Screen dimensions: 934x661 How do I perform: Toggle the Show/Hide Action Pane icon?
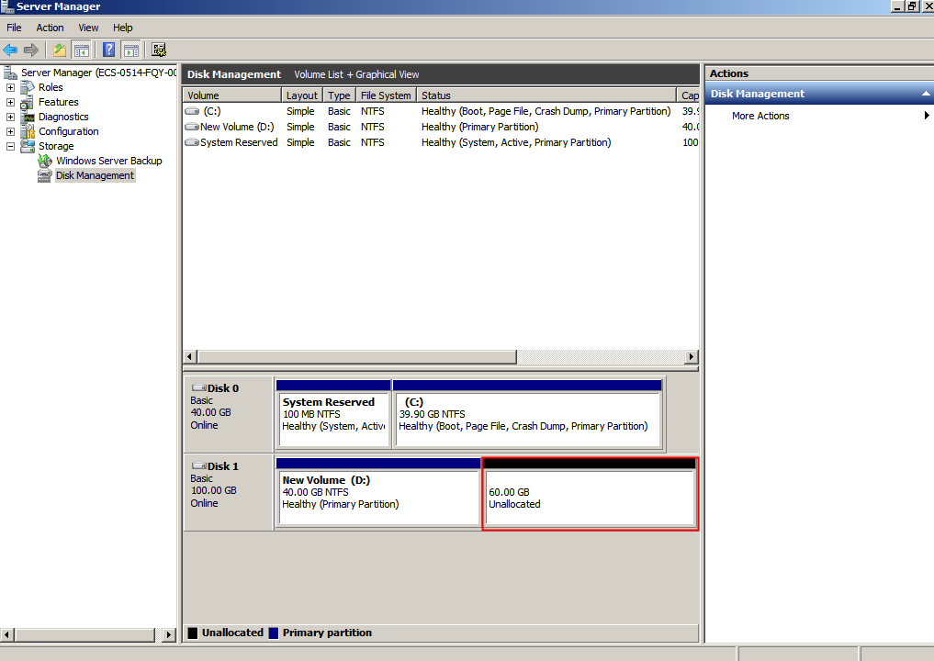(x=131, y=50)
